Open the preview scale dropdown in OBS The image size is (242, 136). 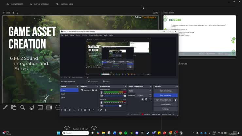pos(80,77)
